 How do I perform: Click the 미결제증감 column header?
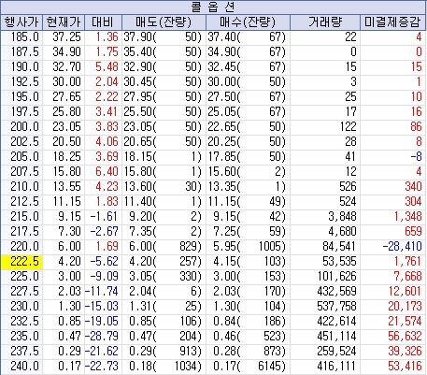point(393,22)
